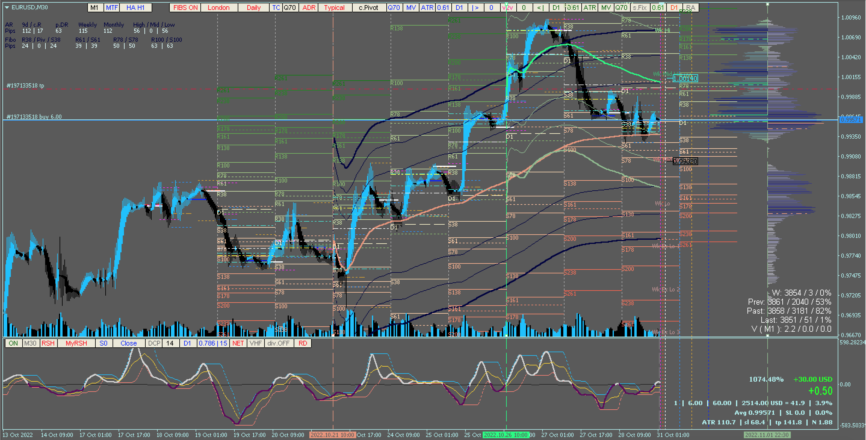Toggle the div.OFF divergence button
This screenshot has width=866, height=440.
coord(278,343)
